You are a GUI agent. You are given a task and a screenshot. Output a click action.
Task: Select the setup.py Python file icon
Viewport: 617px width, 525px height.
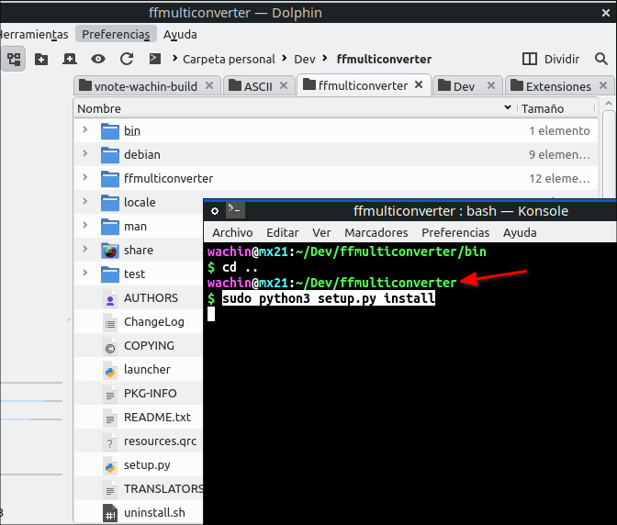[110, 465]
